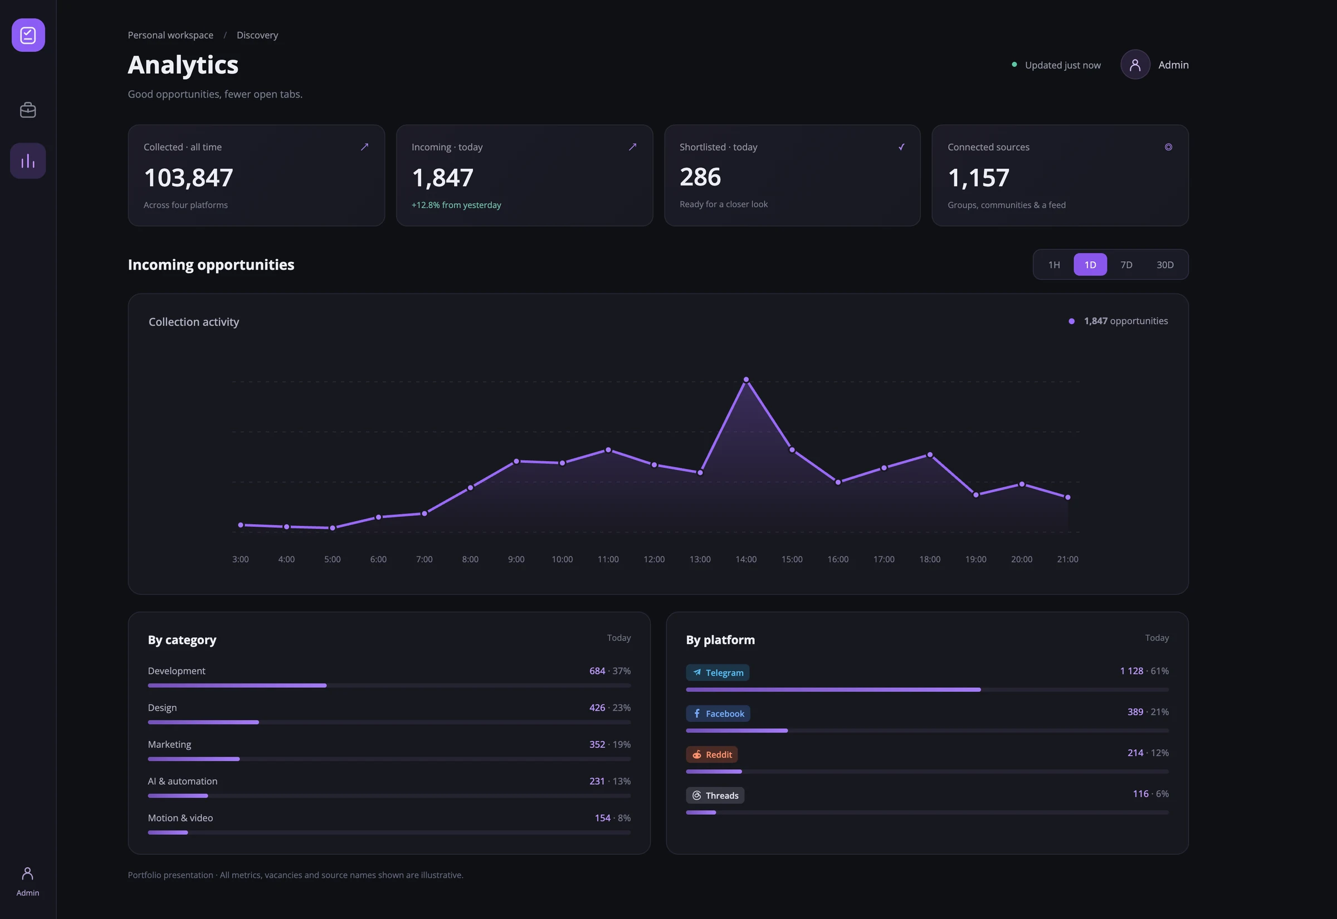The height and width of the screenshot is (919, 1337).
Task: Select the bar chart analytics sidebar icon
Action: [x=28, y=160]
